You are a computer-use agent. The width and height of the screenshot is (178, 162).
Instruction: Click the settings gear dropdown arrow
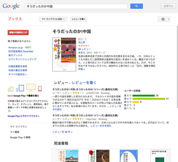point(169,19)
